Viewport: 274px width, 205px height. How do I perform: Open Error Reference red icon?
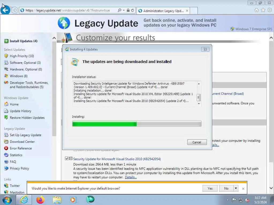6,148
